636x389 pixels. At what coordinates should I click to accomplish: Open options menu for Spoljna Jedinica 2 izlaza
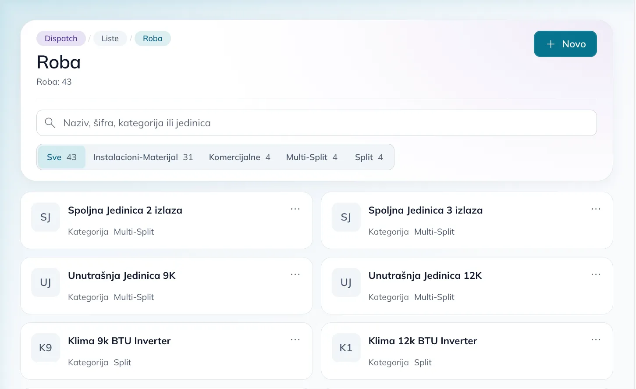[295, 209]
